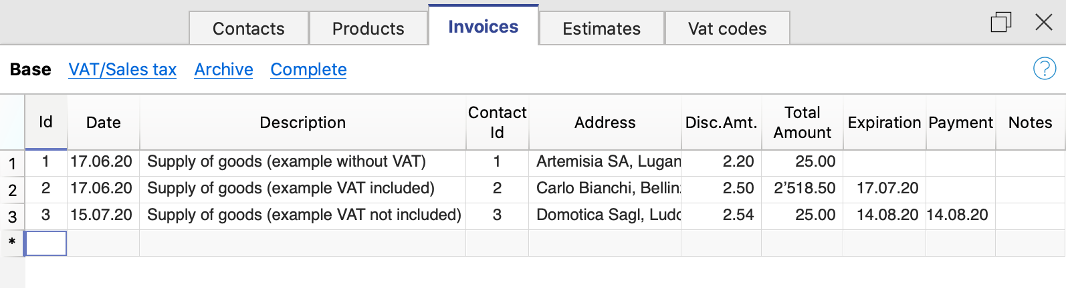Open the Vat codes tab

[727, 29]
